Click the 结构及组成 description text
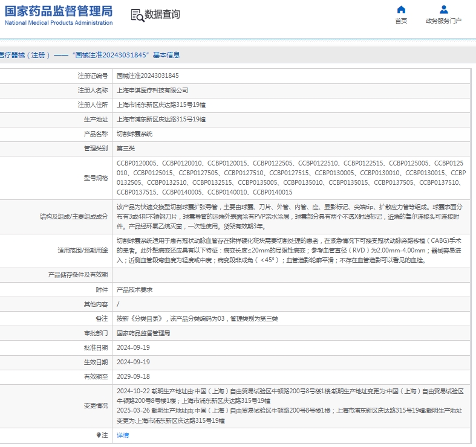The width and height of the screenshot is (476, 447). click(290, 216)
